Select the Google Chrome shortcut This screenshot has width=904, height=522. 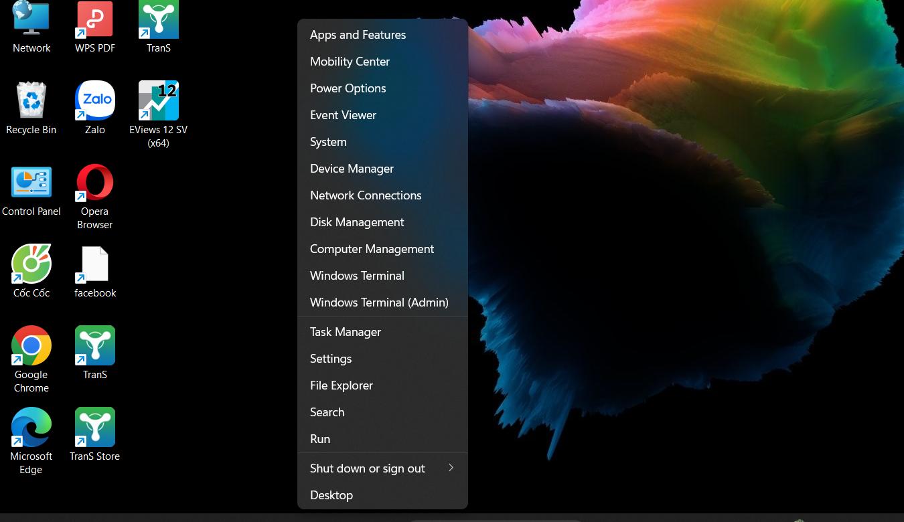click(x=31, y=359)
